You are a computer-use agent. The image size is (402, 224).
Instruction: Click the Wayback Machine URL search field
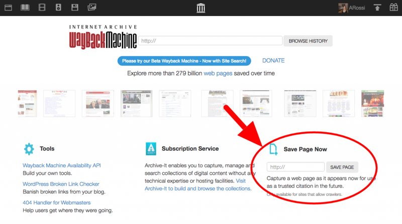211,41
